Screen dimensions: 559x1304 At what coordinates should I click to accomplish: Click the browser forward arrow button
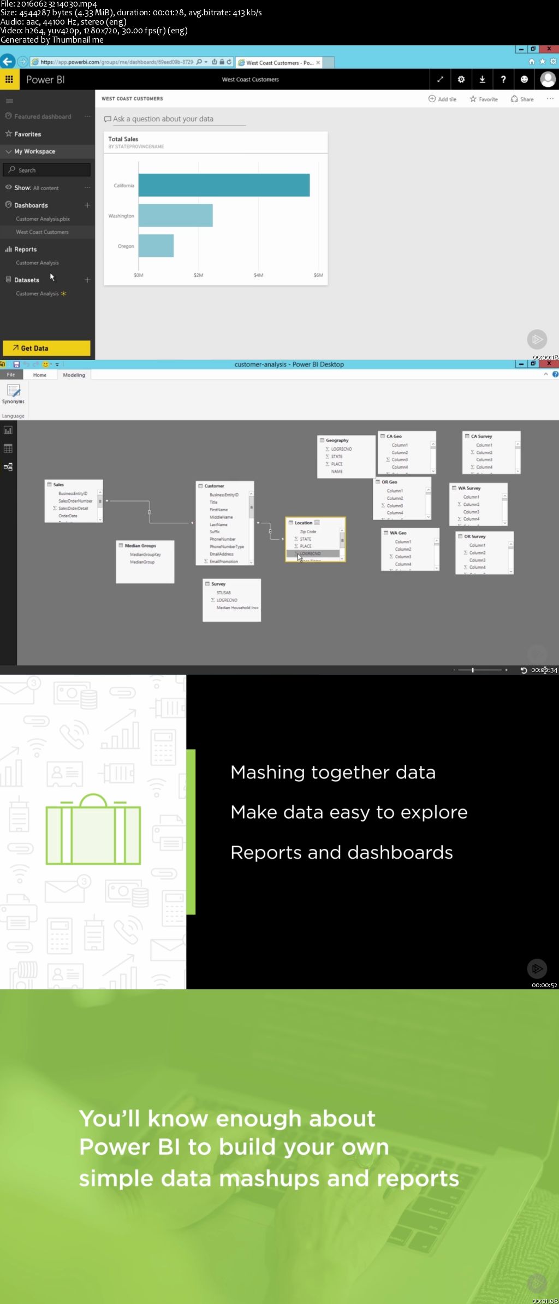point(22,62)
